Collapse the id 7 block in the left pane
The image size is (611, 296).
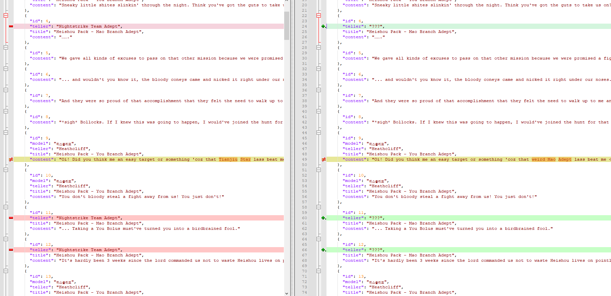tap(6, 90)
